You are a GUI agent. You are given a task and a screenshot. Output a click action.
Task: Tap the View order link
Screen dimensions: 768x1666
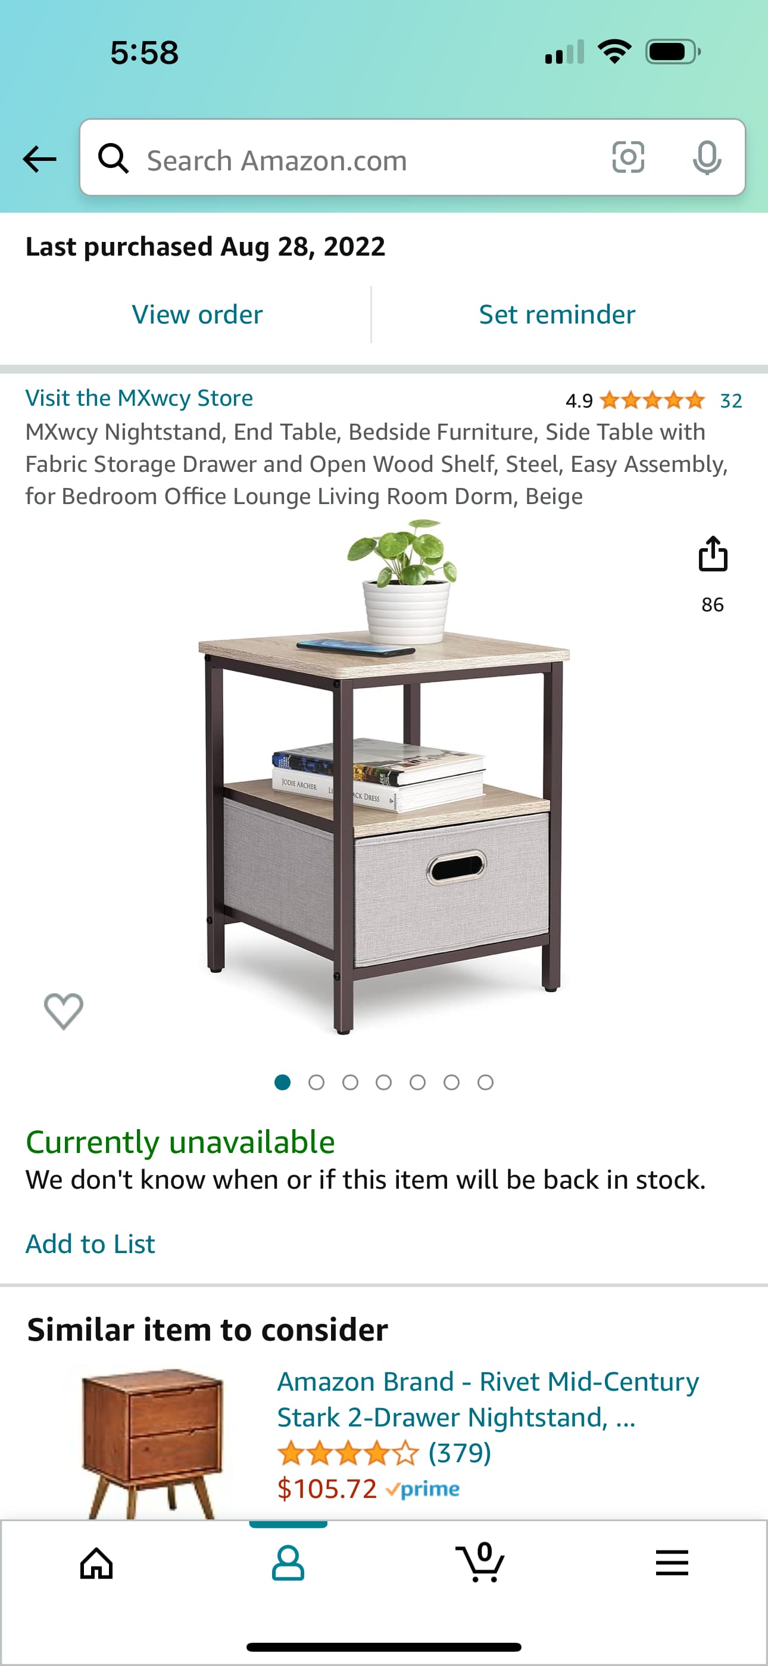[x=197, y=315]
